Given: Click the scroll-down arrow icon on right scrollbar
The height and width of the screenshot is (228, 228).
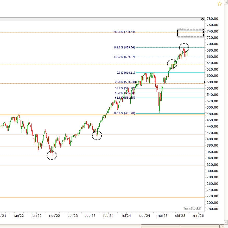Looking at the screenshot, I should [225, 223].
